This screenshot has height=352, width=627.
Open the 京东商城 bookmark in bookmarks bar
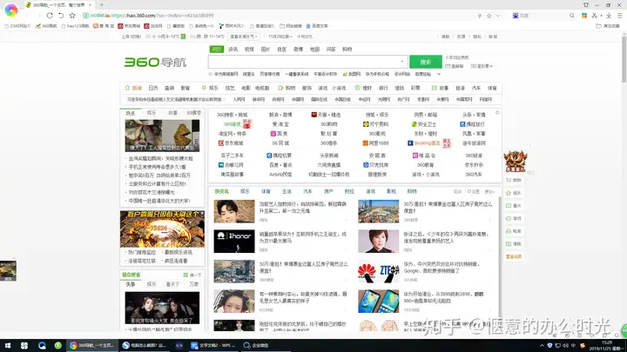point(129,26)
